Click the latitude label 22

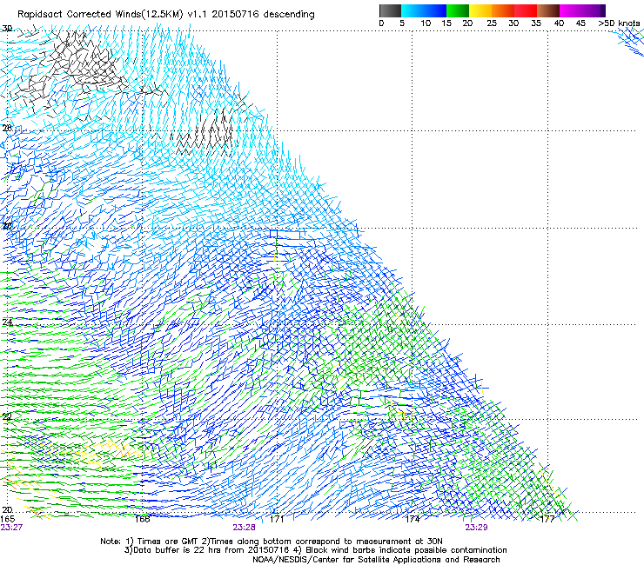click(x=7, y=417)
